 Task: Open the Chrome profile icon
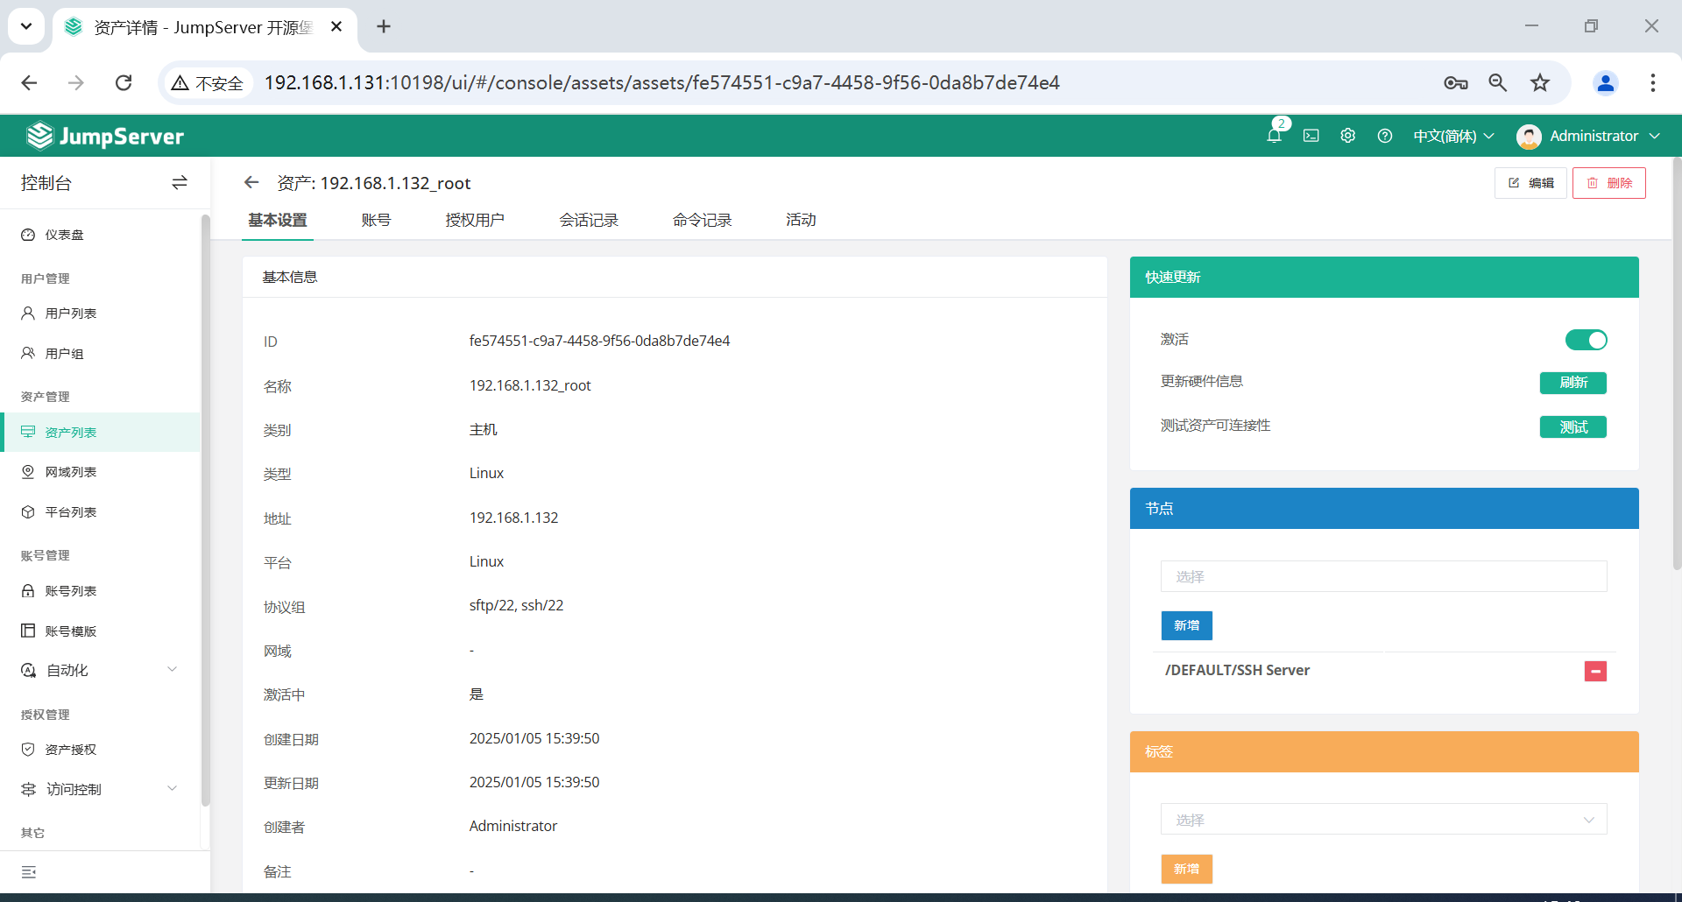coord(1606,82)
